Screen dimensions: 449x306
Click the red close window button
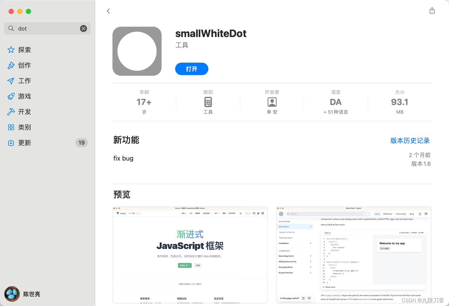click(11, 12)
